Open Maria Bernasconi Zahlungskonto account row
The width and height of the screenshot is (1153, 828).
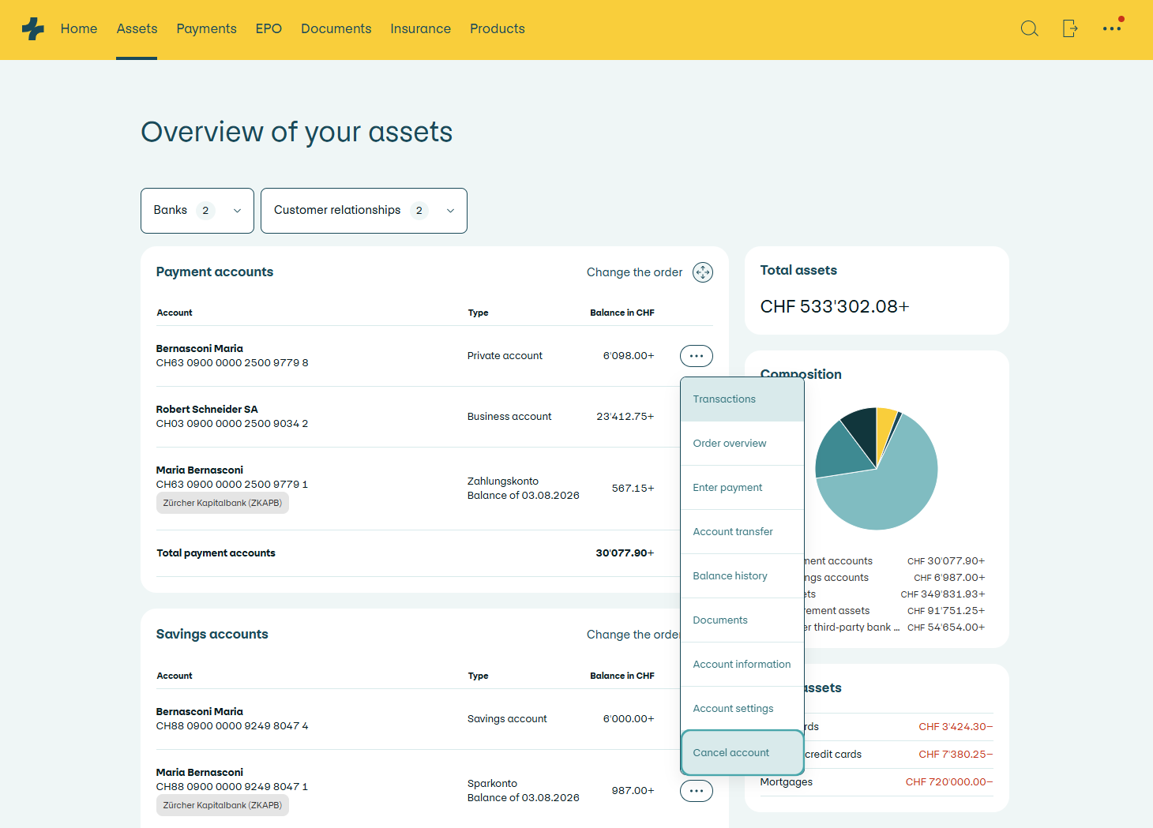pyautogui.click(x=417, y=488)
